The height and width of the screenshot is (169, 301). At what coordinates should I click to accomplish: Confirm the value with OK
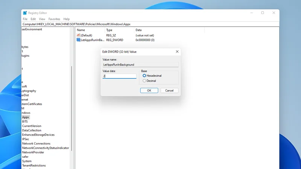pos(149,91)
